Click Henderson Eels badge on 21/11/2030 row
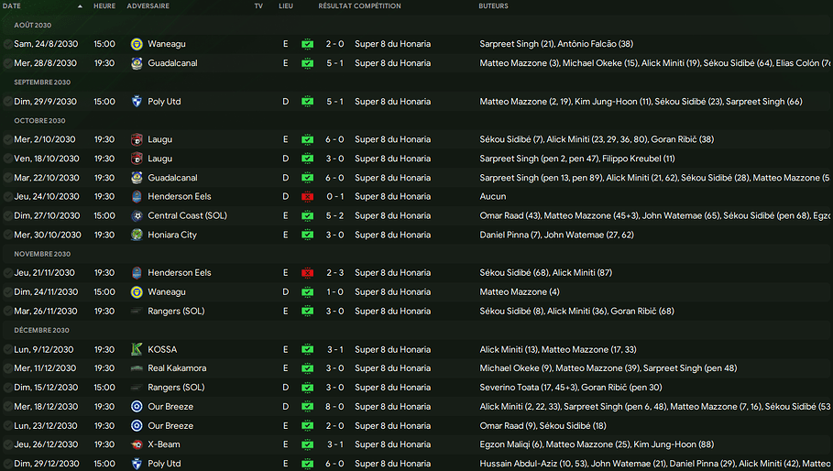 [x=137, y=273]
